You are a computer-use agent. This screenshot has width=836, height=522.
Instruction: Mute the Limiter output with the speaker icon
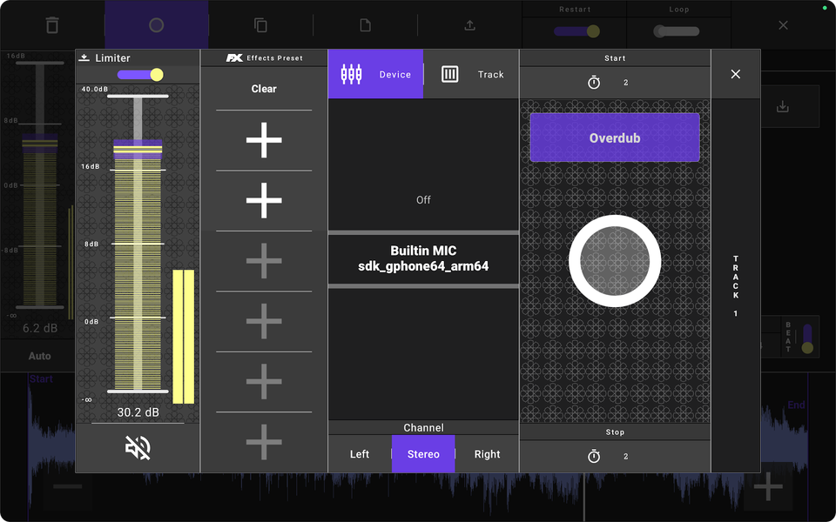coord(137,447)
